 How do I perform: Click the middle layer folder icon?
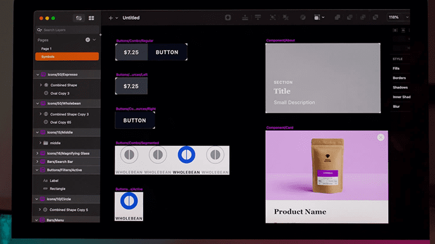pos(46,143)
